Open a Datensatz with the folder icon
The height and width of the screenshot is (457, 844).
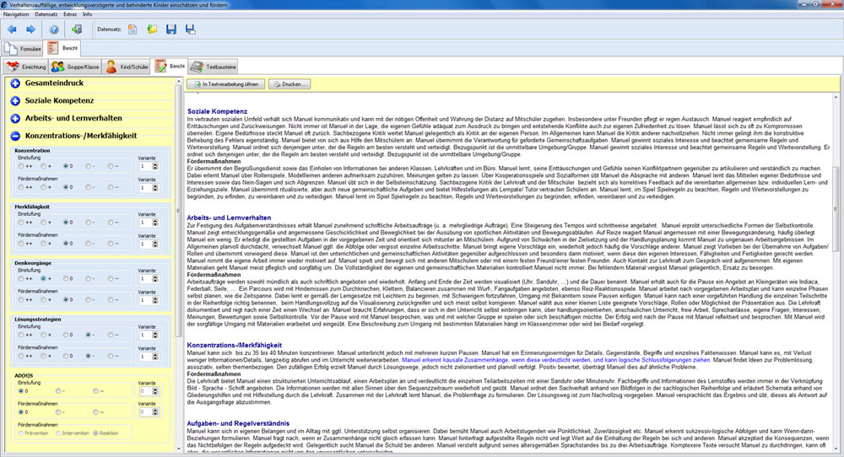152,30
